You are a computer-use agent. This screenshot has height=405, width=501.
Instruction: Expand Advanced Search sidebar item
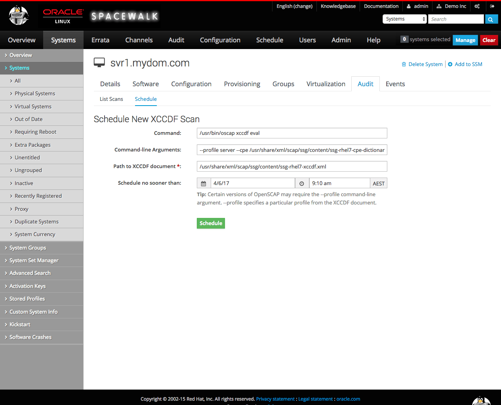click(42, 273)
